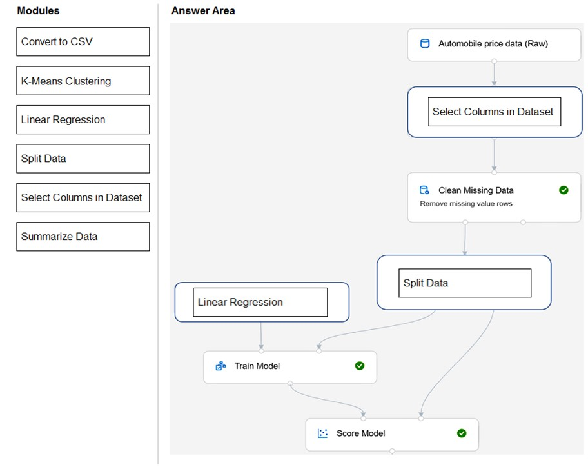Select Convert to CSV module
This screenshot has width=588, height=467.
[83, 42]
